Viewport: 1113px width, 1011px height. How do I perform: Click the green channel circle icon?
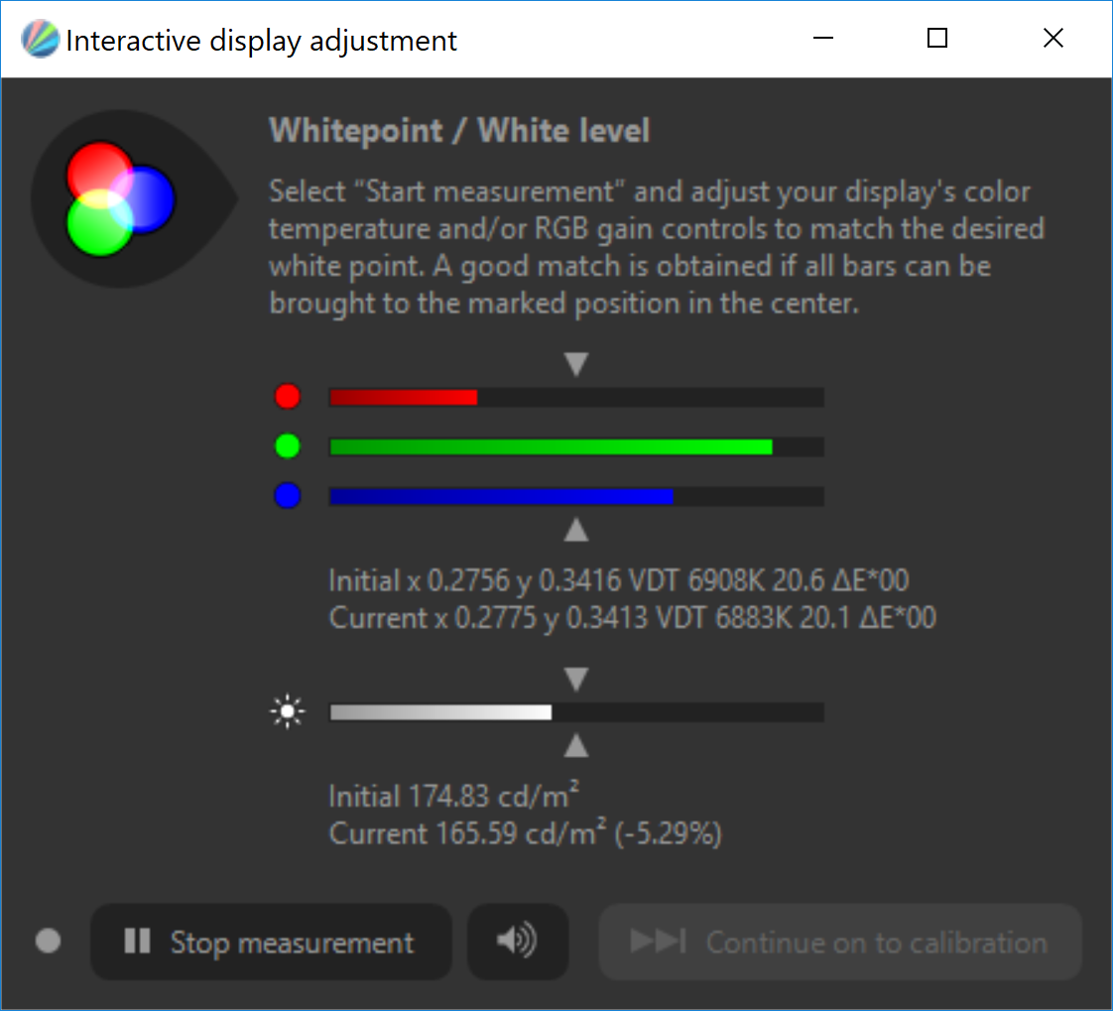288,445
